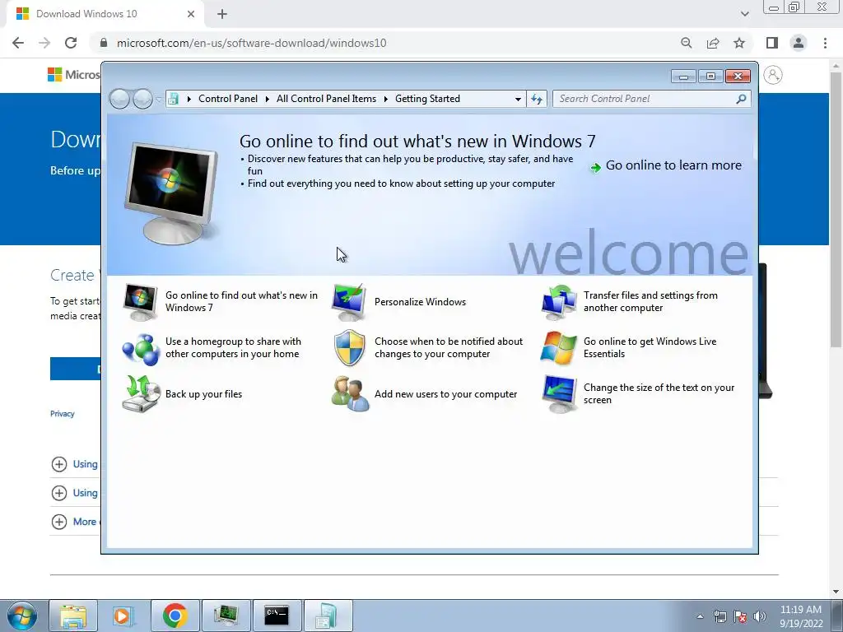Open Chrome from the taskbar
The height and width of the screenshot is (632, 843).
pos(175,616)
